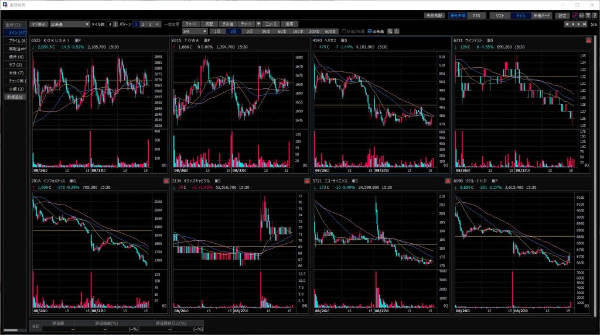Enable the 終値3%幅 checkbox
The height and width of the screenshot is (335, 600).
(344, 31)
